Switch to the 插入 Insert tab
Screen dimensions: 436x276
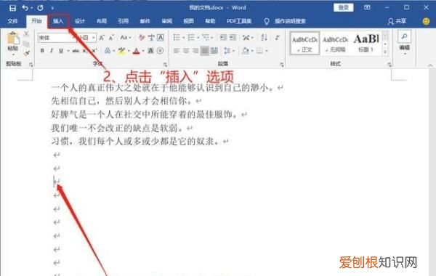58,21
